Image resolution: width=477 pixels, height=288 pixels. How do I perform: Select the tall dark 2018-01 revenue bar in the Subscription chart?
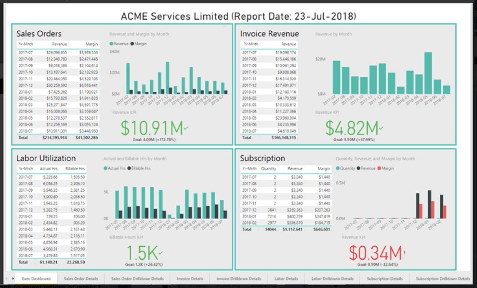click(429, 205)
